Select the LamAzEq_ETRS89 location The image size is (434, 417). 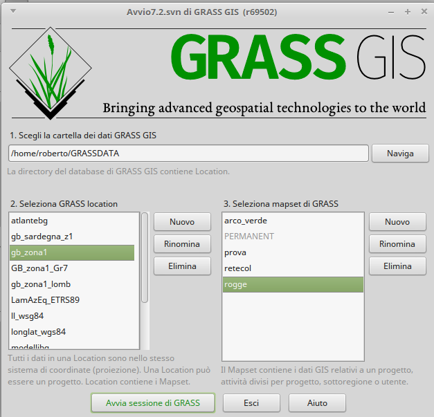[72, 300]
